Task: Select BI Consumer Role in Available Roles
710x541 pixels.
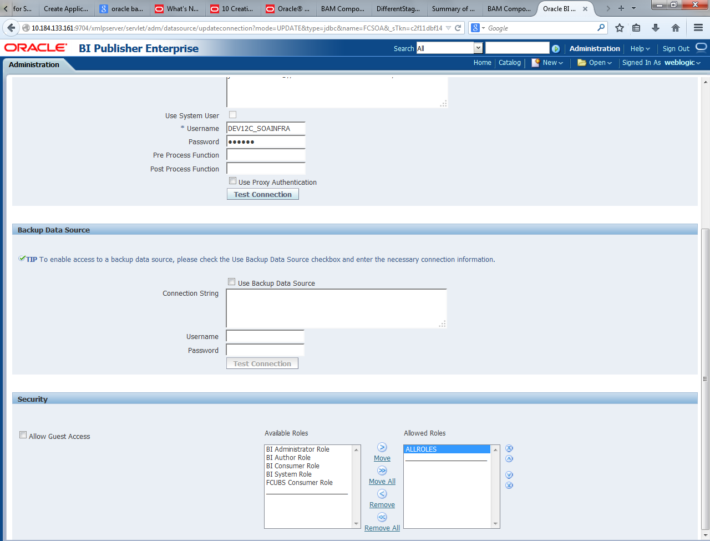Action: (x=309, y=466)
